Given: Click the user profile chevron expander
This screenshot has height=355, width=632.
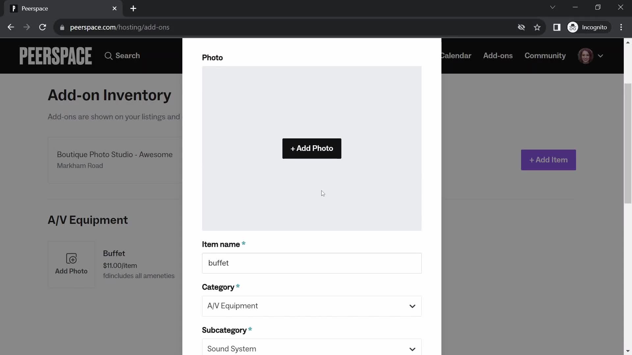Looking at the screenshot, I should (601, 56).
